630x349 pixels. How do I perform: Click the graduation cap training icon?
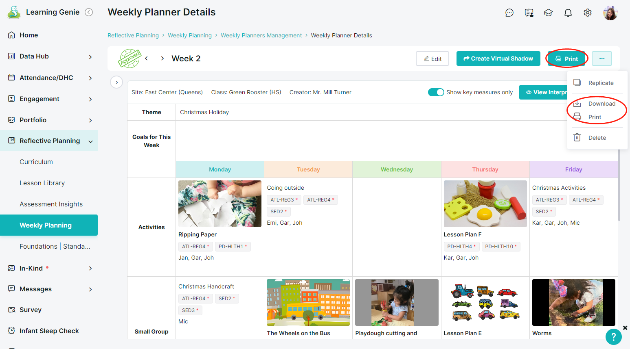click(x=548, y=13)
